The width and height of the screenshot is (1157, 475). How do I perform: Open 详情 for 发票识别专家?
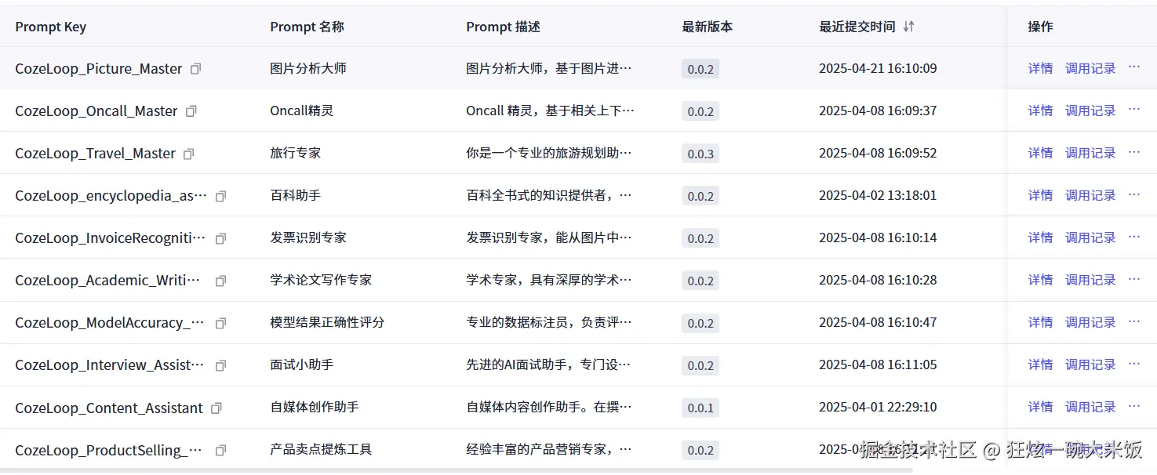[x=1040, y=237]
